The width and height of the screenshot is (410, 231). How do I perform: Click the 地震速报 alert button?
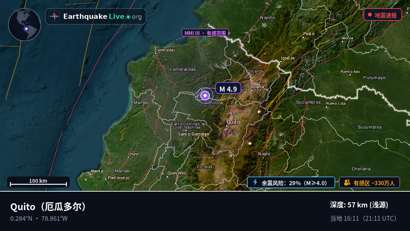[383, 15]
